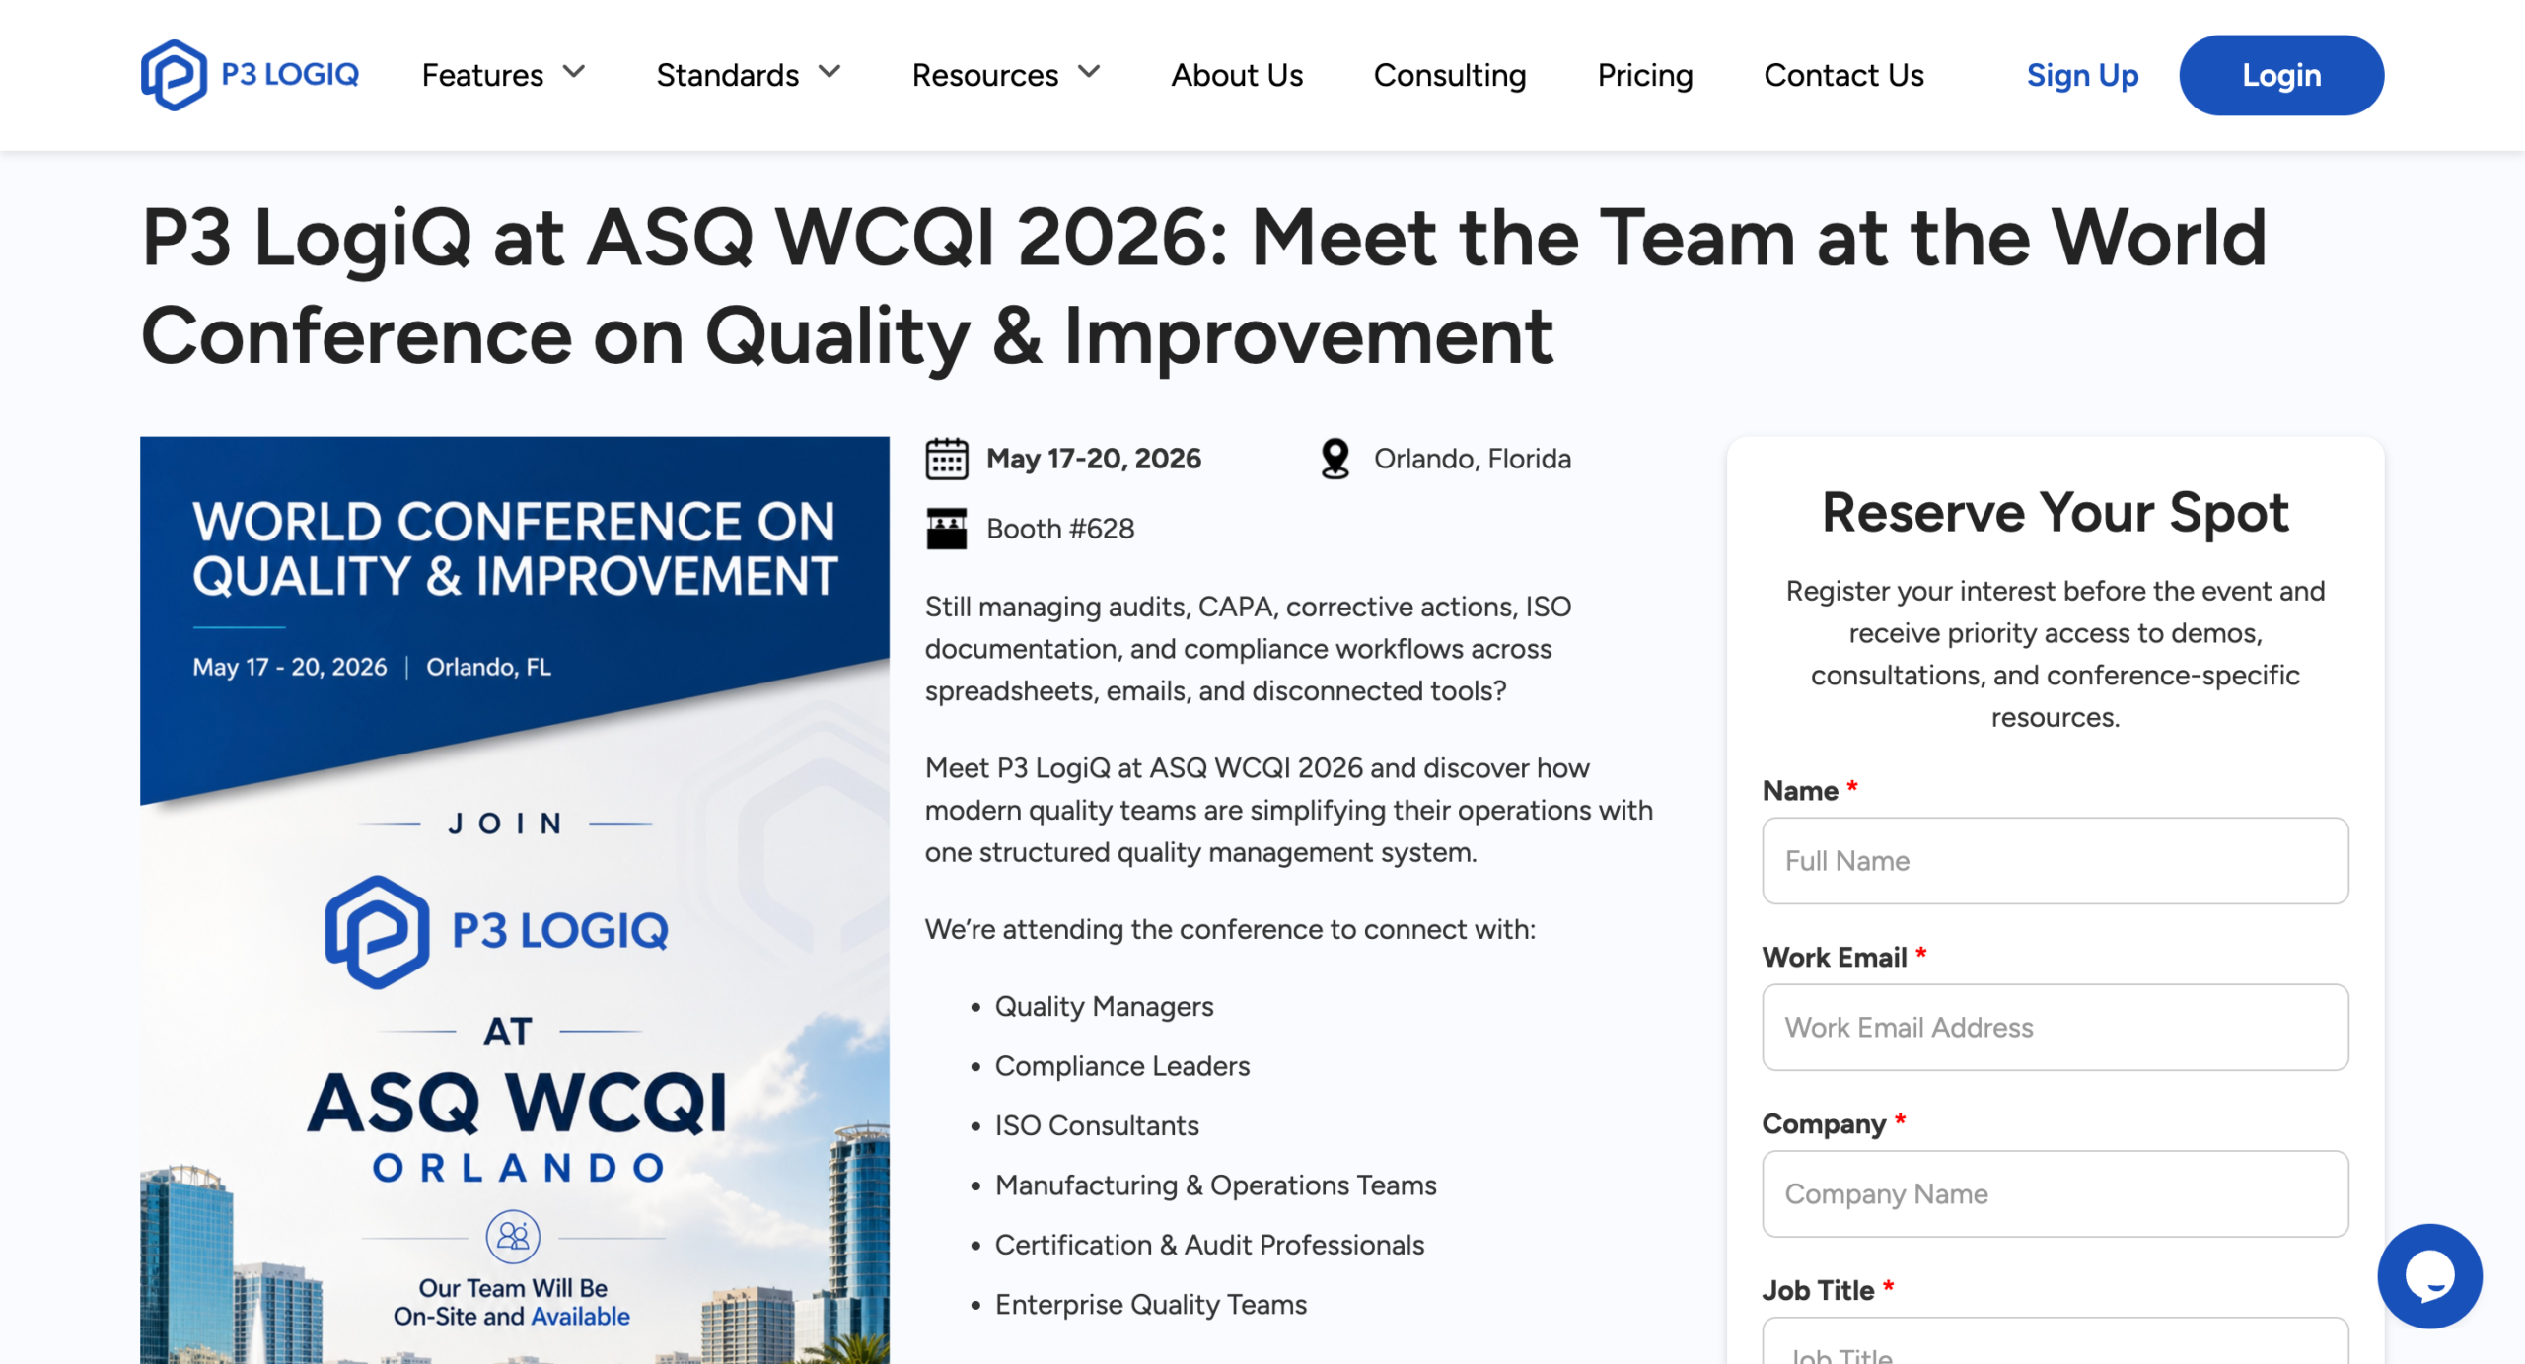2525x1364 pixels.
Task: Click the P3 LogiQ hexagon logo on banner
Action: tap(377, 931)
